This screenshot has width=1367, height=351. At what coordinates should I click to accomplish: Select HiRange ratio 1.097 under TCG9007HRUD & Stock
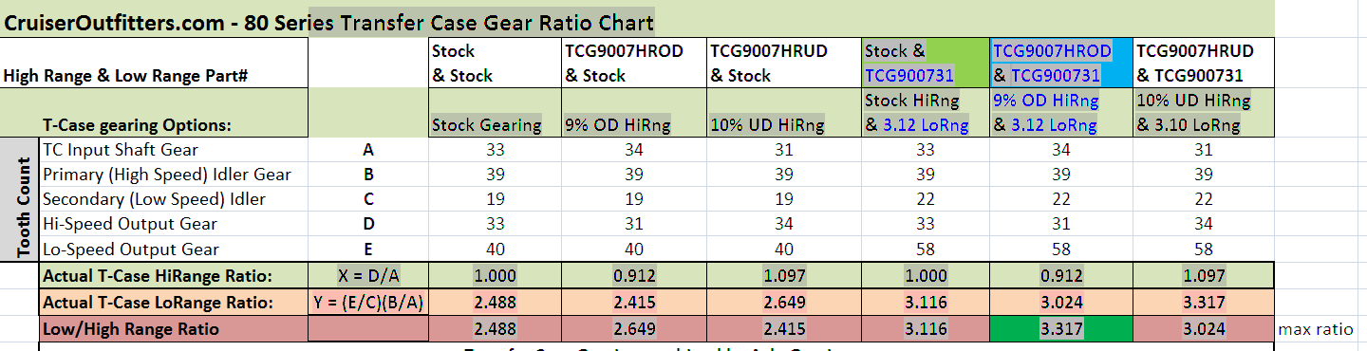tap(784, 276)
